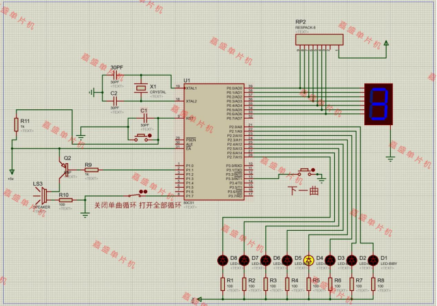This screenshot has height=306, width=437.
Task: Click the 下一曲 text label
Action: point(303,191)
